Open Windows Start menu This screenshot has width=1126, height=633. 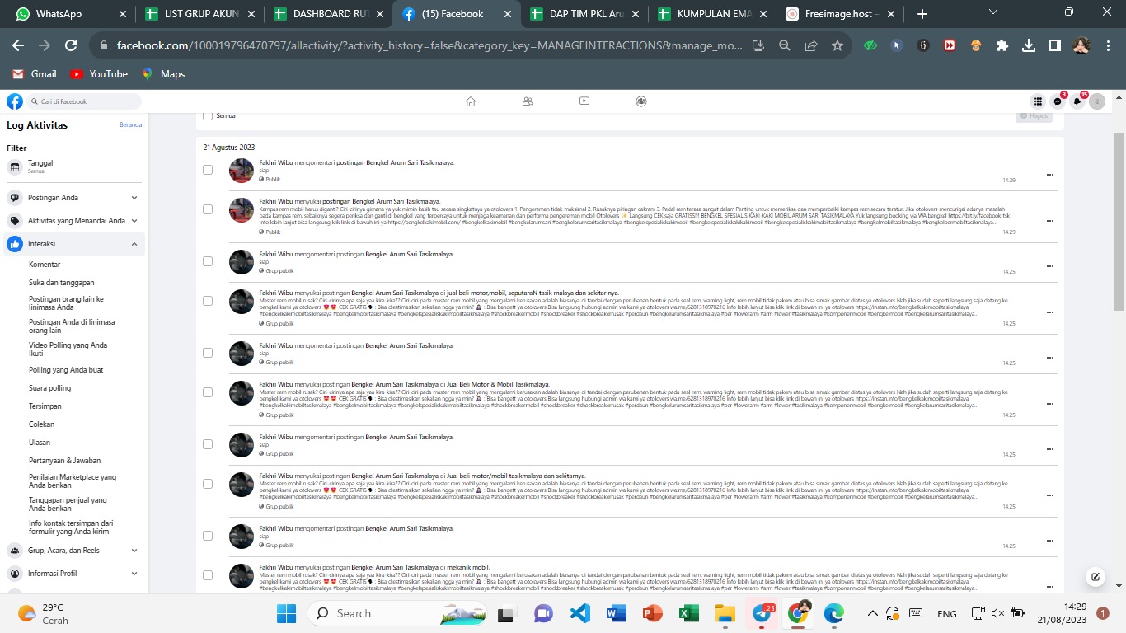click(x=287, y=613)
